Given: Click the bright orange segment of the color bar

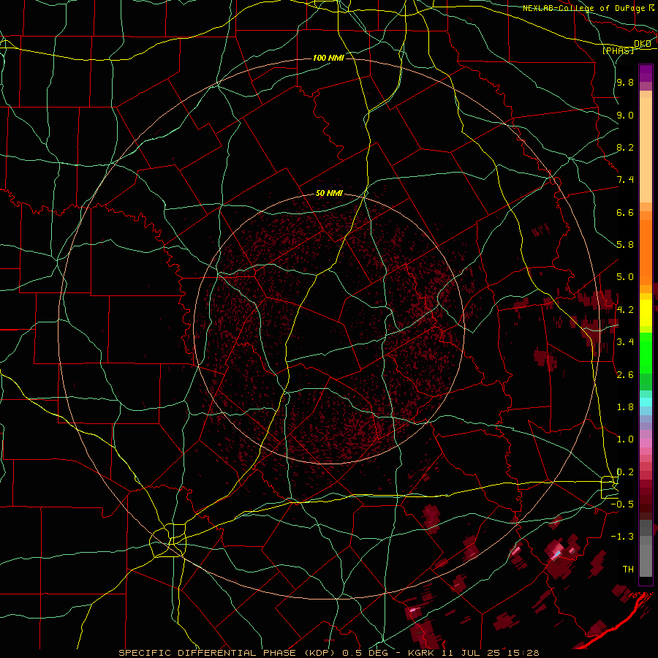Looking at the screenshot, I should pyautogui.click(x=646, y=252).
